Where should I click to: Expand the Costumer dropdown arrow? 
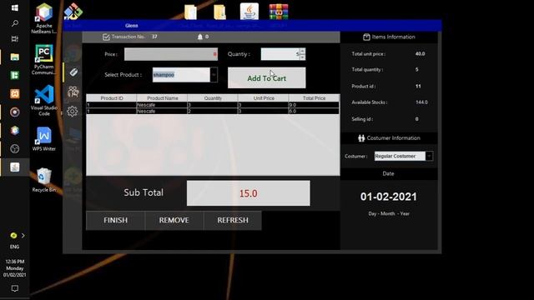click(x=429, y=156)
